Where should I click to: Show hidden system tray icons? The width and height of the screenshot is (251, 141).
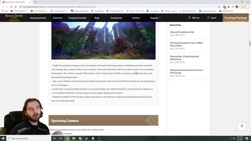point(231,138)
